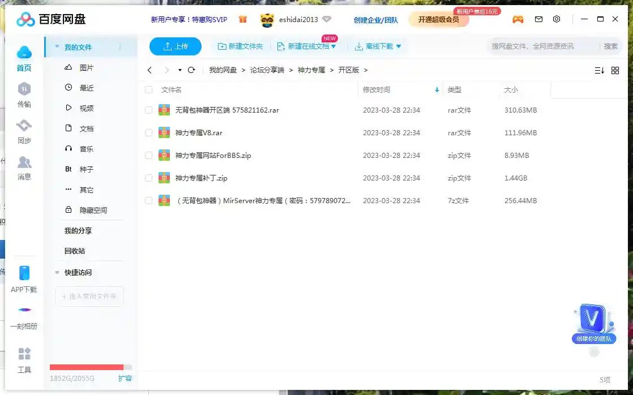
Task: Open 一刻相册 album shortcut
Action: [x=24, y=310]
